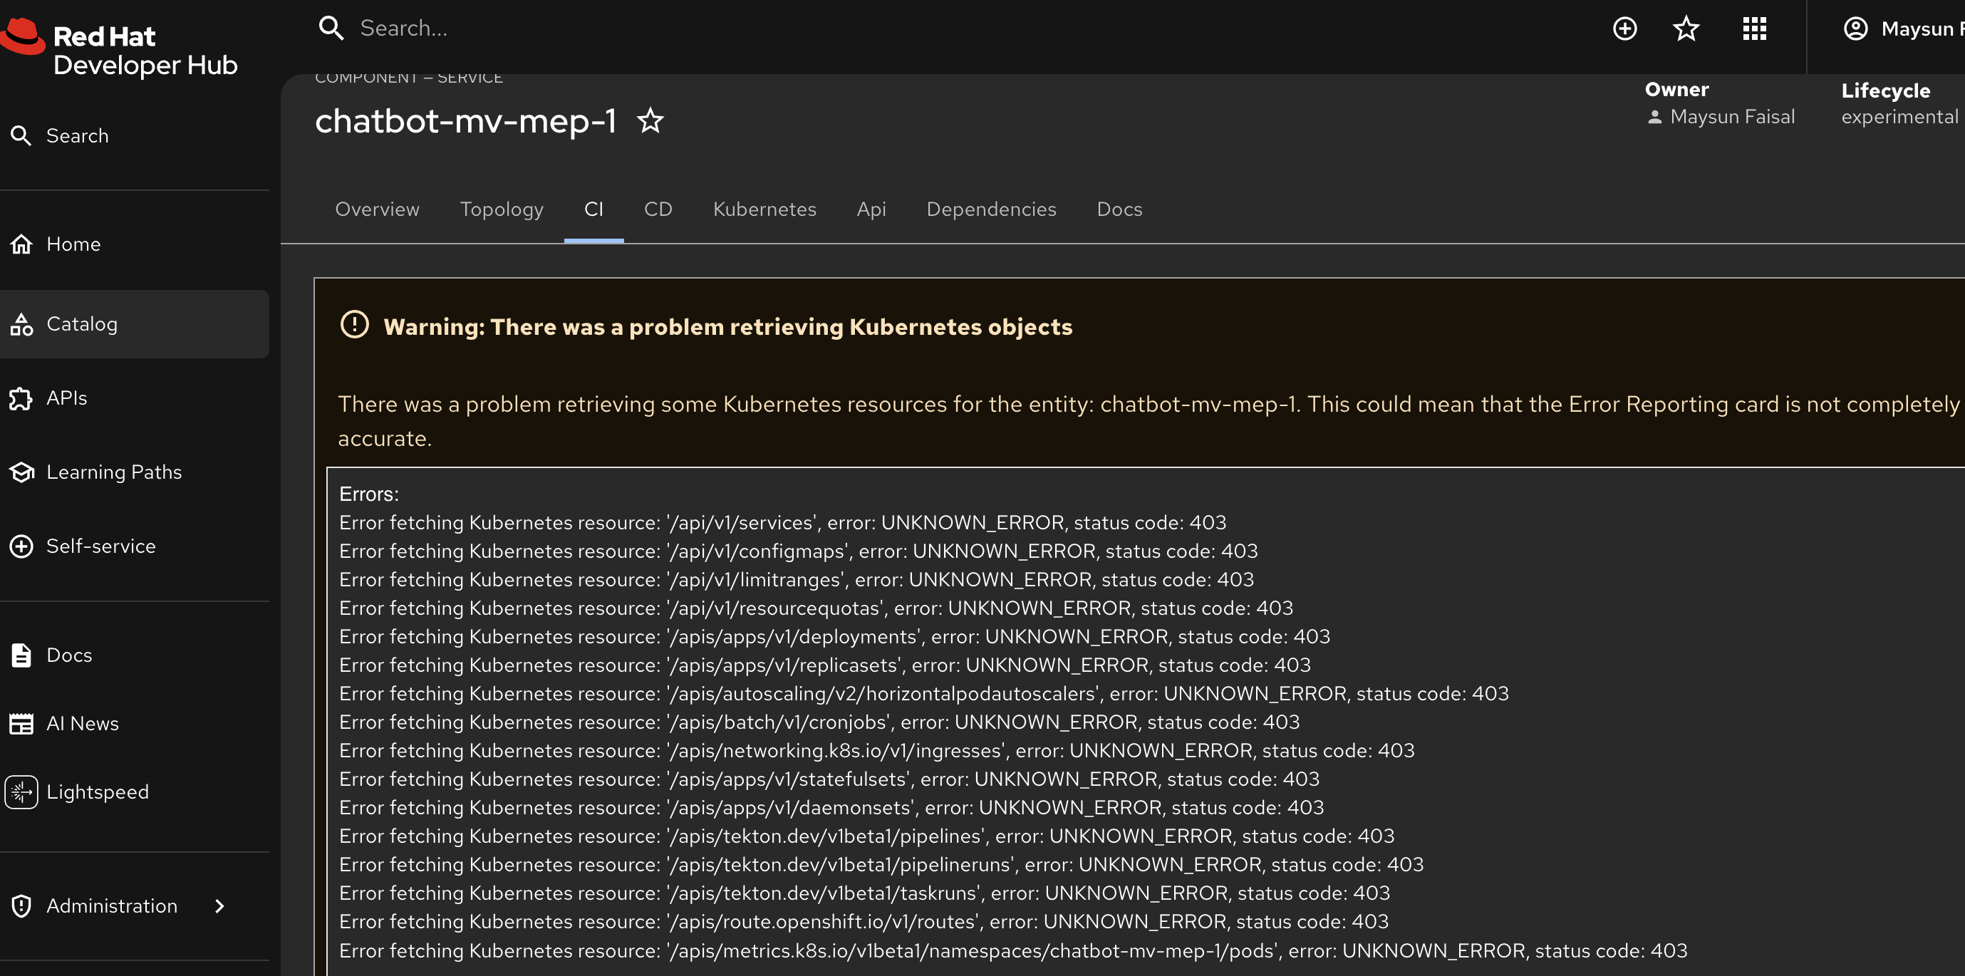Switch to the Topology tab
This screenshot has height=976, width=1965.
point(501,209)
